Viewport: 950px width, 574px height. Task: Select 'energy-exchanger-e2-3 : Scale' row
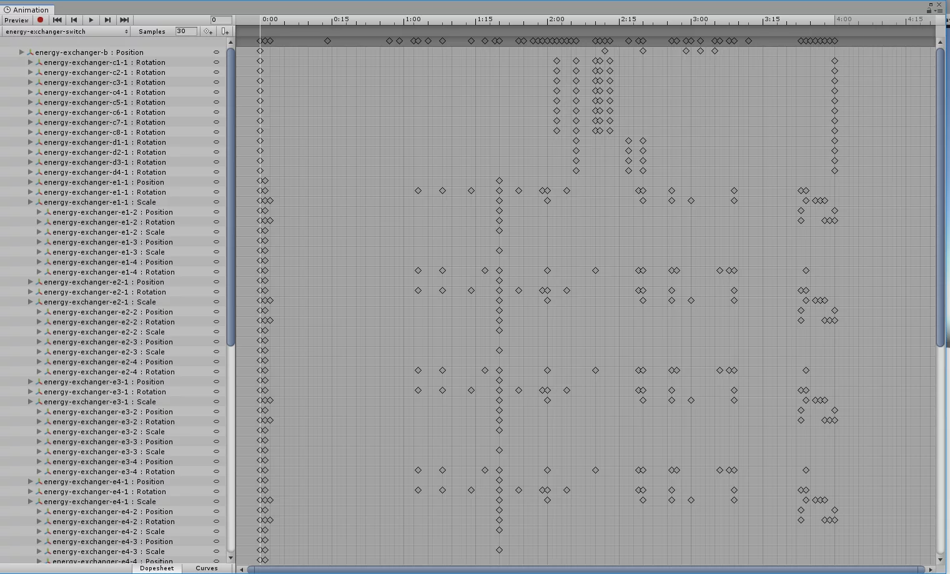[113, 352]
